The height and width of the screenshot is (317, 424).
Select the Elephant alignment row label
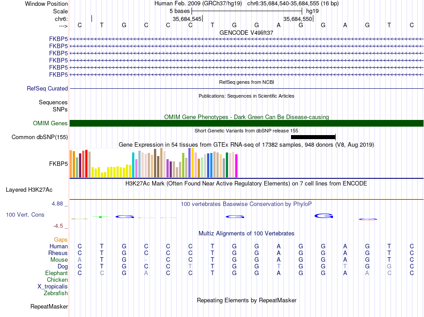point(56,273)
